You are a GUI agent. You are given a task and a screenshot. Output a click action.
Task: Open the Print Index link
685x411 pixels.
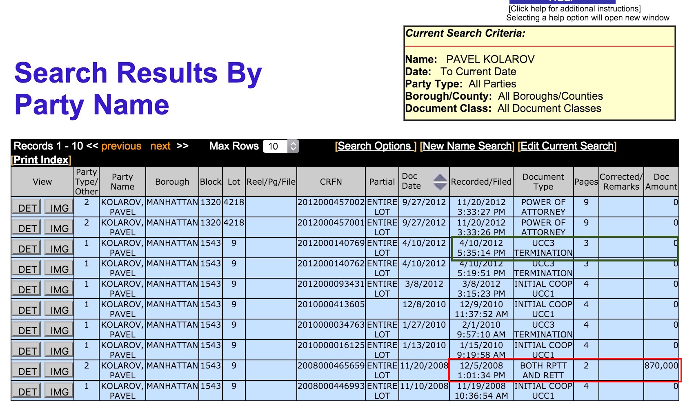(41, 160)
